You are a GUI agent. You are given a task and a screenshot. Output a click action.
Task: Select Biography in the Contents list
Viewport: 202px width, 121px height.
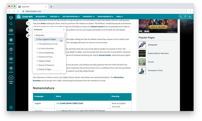tap(39, 35)
